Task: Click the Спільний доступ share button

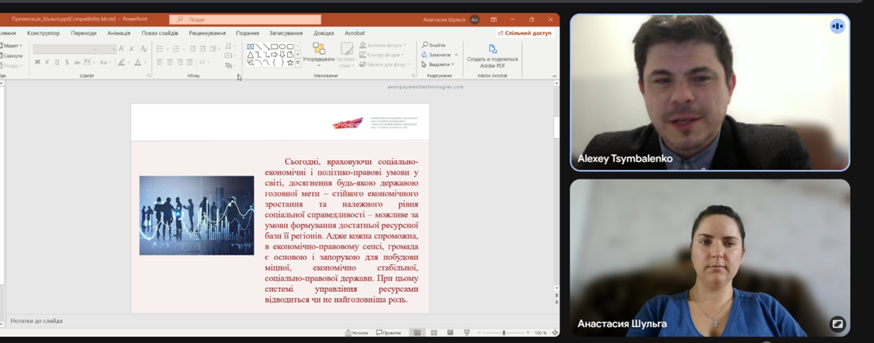Action: [525, 33]
